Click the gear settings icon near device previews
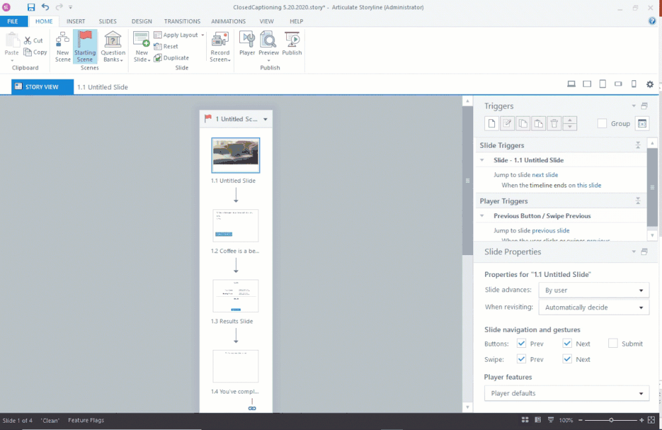This screenshot has height=430, width=662. coord(649,84)
